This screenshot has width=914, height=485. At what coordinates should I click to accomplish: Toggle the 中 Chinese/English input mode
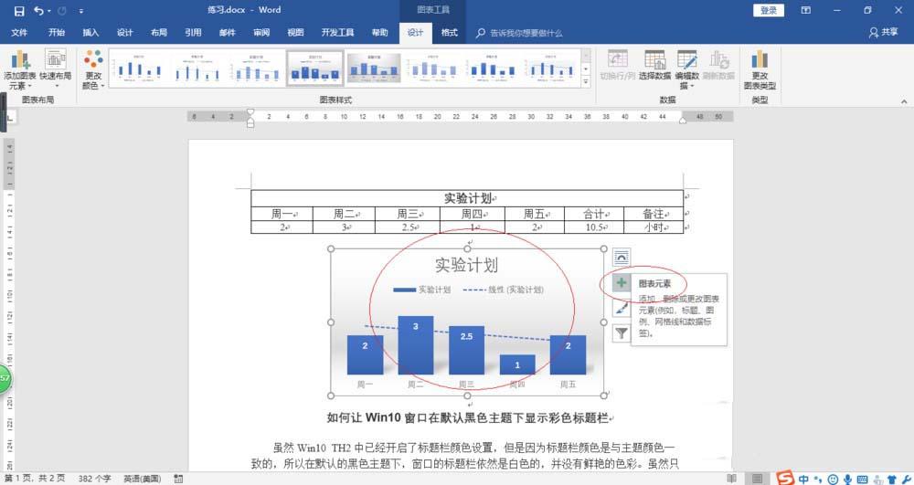(x=803, y=479)
